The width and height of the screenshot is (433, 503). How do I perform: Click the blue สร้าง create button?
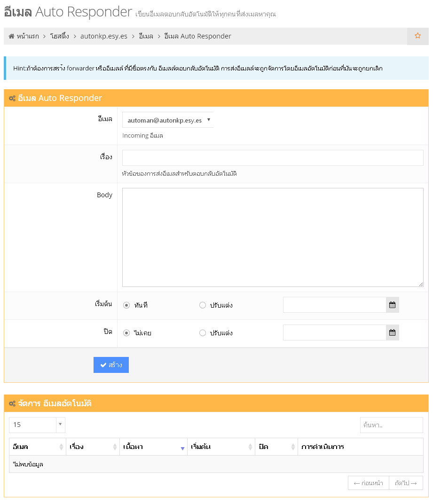tap(111, 365)
